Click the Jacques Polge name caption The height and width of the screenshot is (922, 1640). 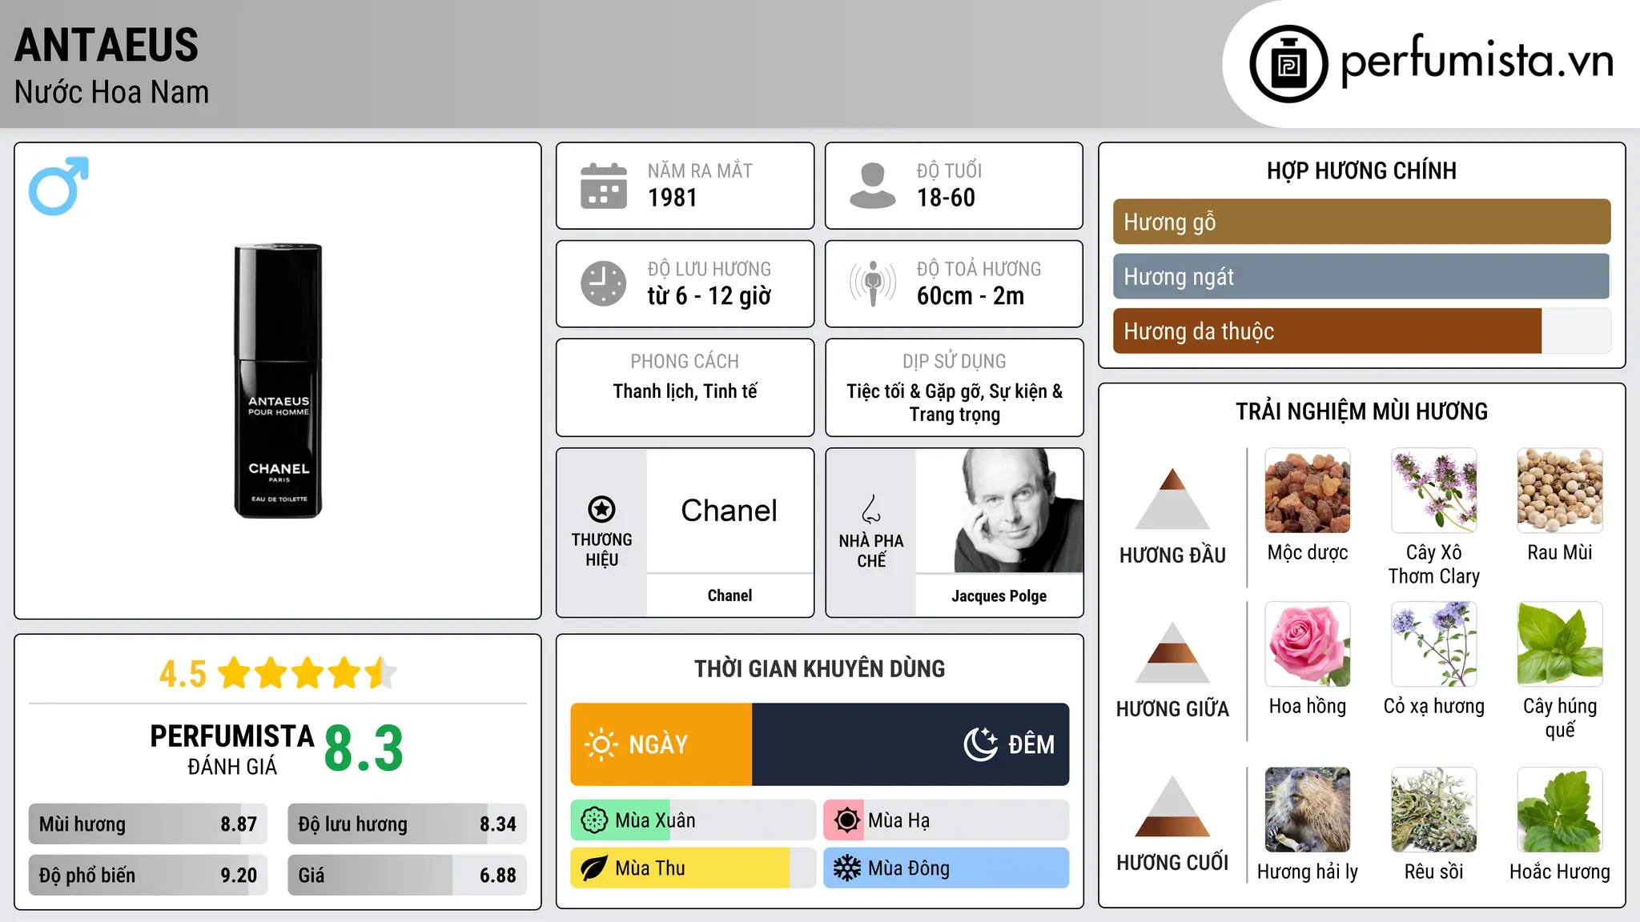pyautogui.click(x=999, y=596)
